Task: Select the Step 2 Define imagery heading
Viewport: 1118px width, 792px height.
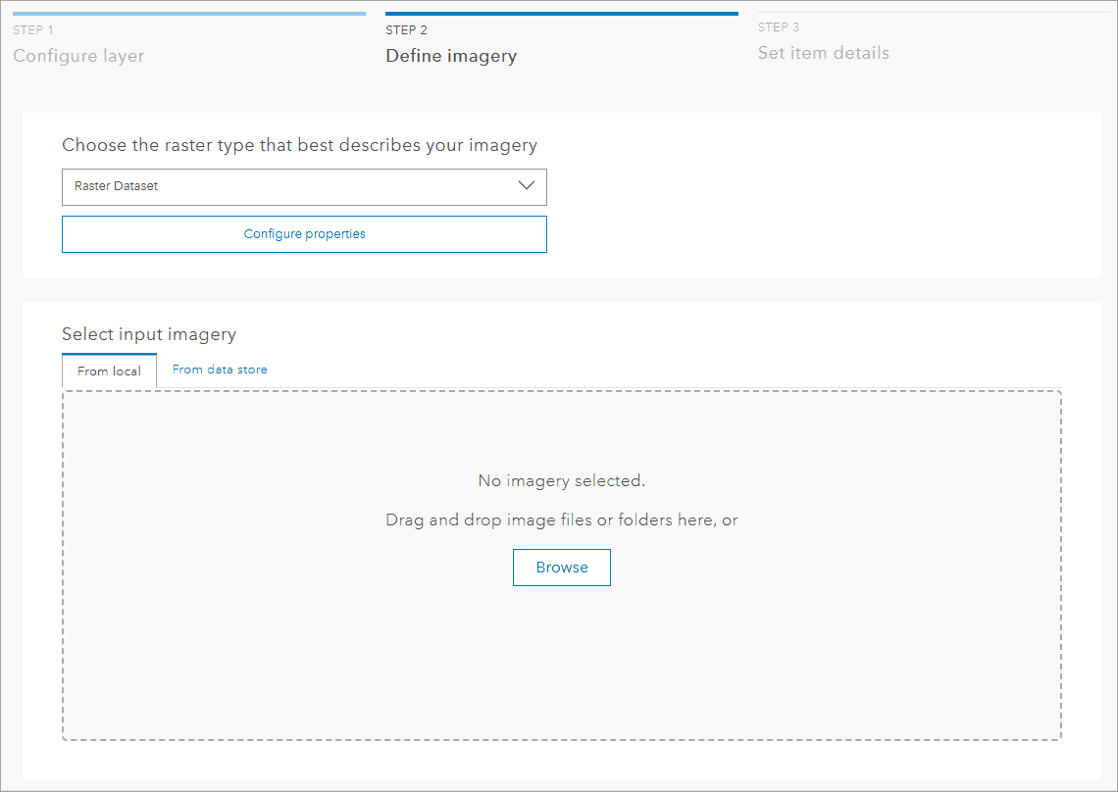Action: click(451, 56)
